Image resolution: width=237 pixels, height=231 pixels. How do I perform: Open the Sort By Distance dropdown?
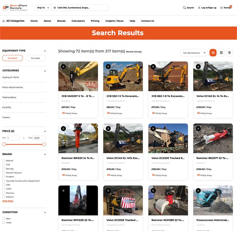194,53
